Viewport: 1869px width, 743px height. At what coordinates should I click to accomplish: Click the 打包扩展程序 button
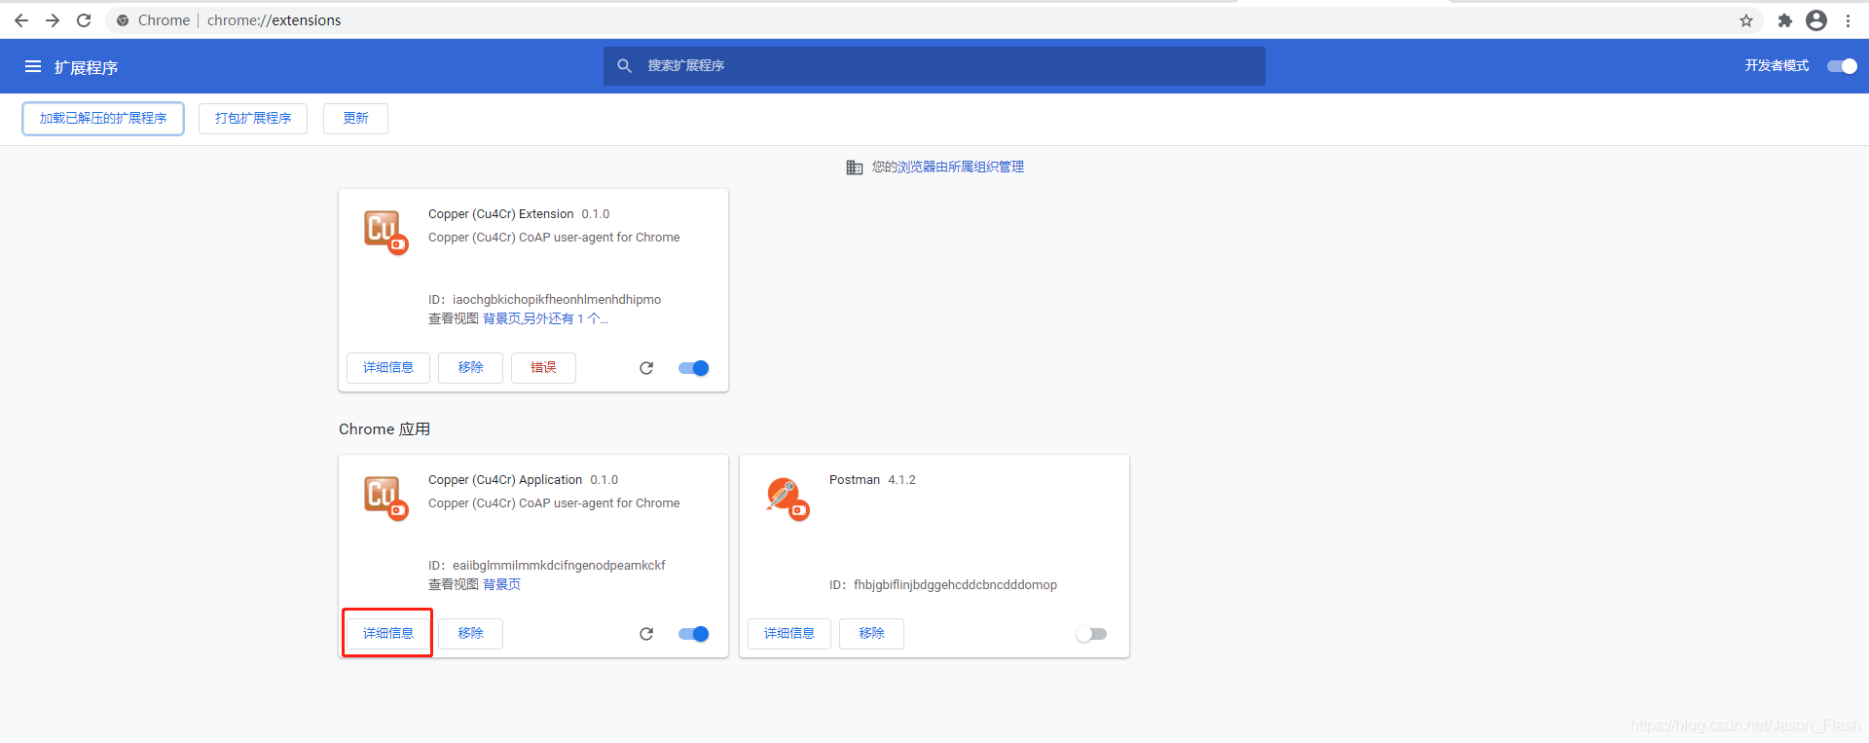[x=253, y=119]
